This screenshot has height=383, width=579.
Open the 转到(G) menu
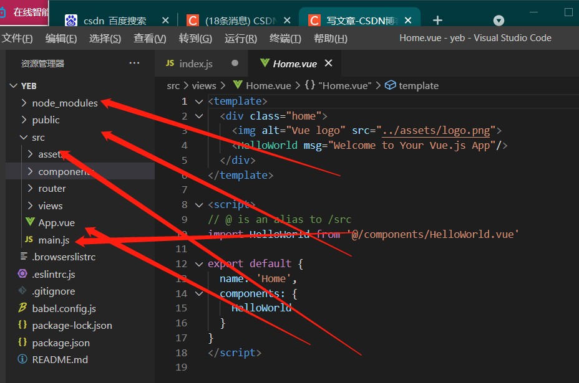[195, 39]
